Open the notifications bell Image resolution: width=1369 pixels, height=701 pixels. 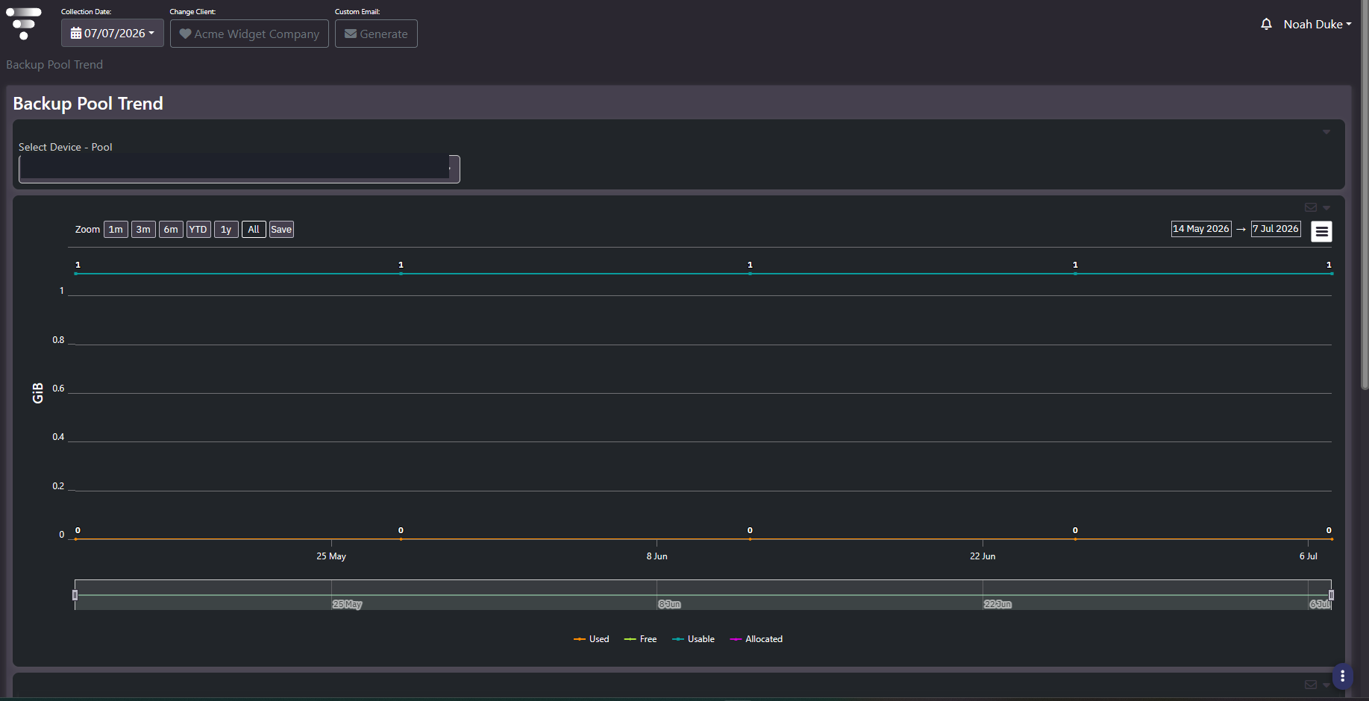pos(1266,25)
